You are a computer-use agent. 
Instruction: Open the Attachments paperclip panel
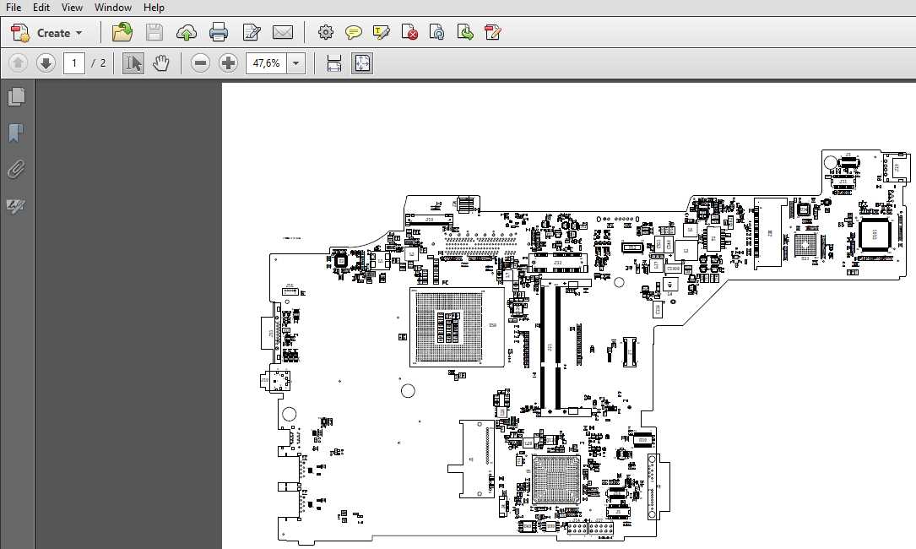[16, 170]
